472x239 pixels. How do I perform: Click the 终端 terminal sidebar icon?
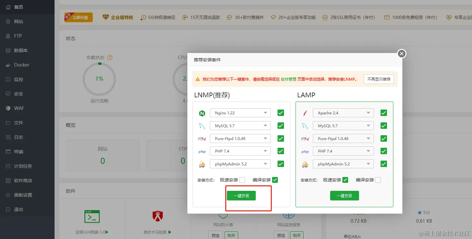pos(8,152)
